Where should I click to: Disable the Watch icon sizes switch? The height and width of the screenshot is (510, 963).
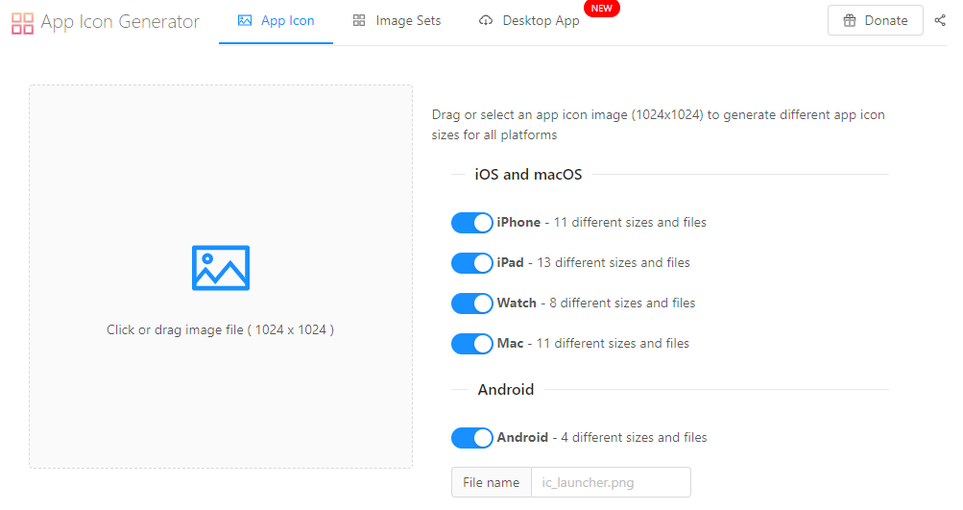point(471,304)
